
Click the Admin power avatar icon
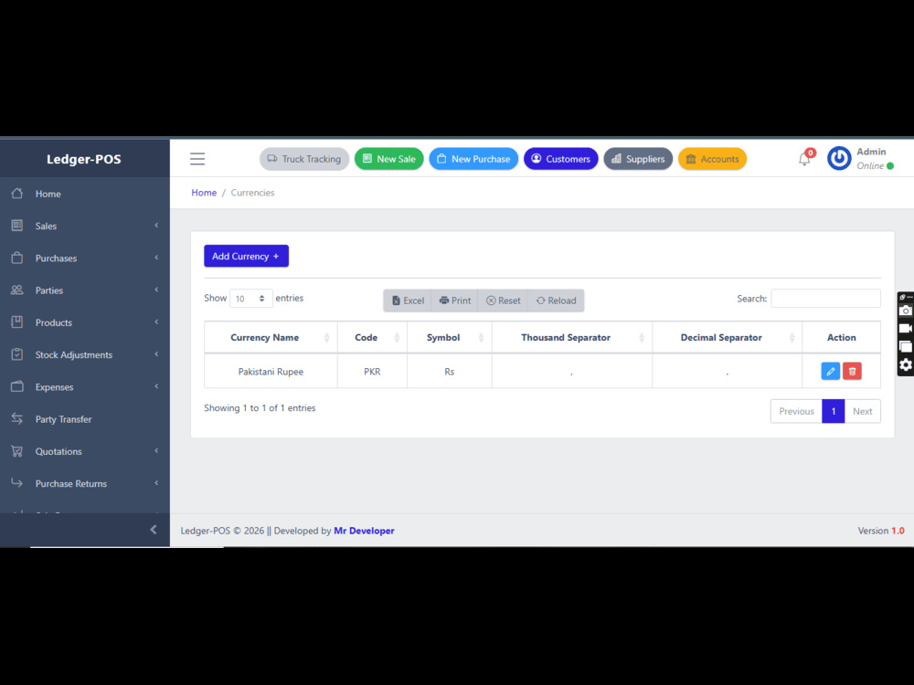[839, 158]
